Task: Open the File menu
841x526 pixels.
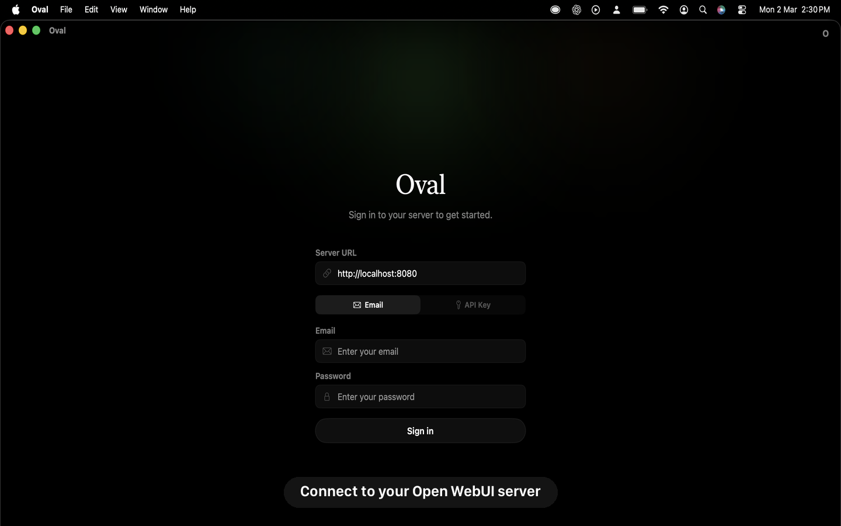Action: [x=66, y=9]
